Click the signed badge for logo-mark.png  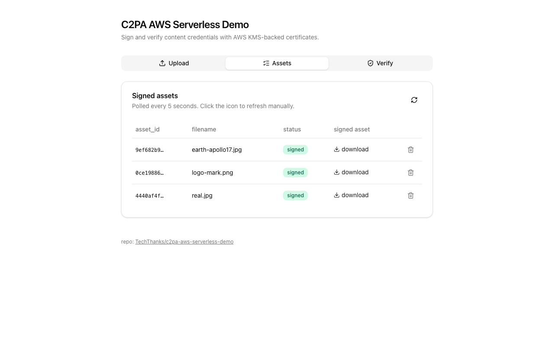296,173
